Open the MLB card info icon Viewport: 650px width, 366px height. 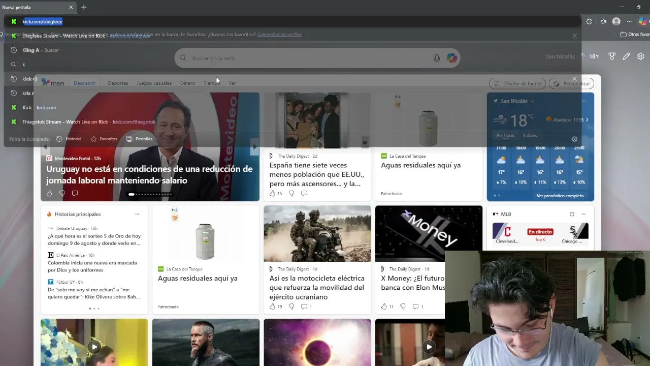coord(572,214)
